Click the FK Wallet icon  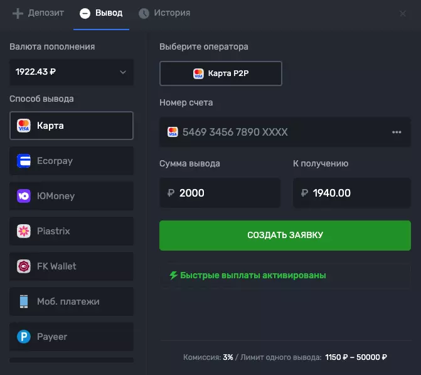pos(24,266)
